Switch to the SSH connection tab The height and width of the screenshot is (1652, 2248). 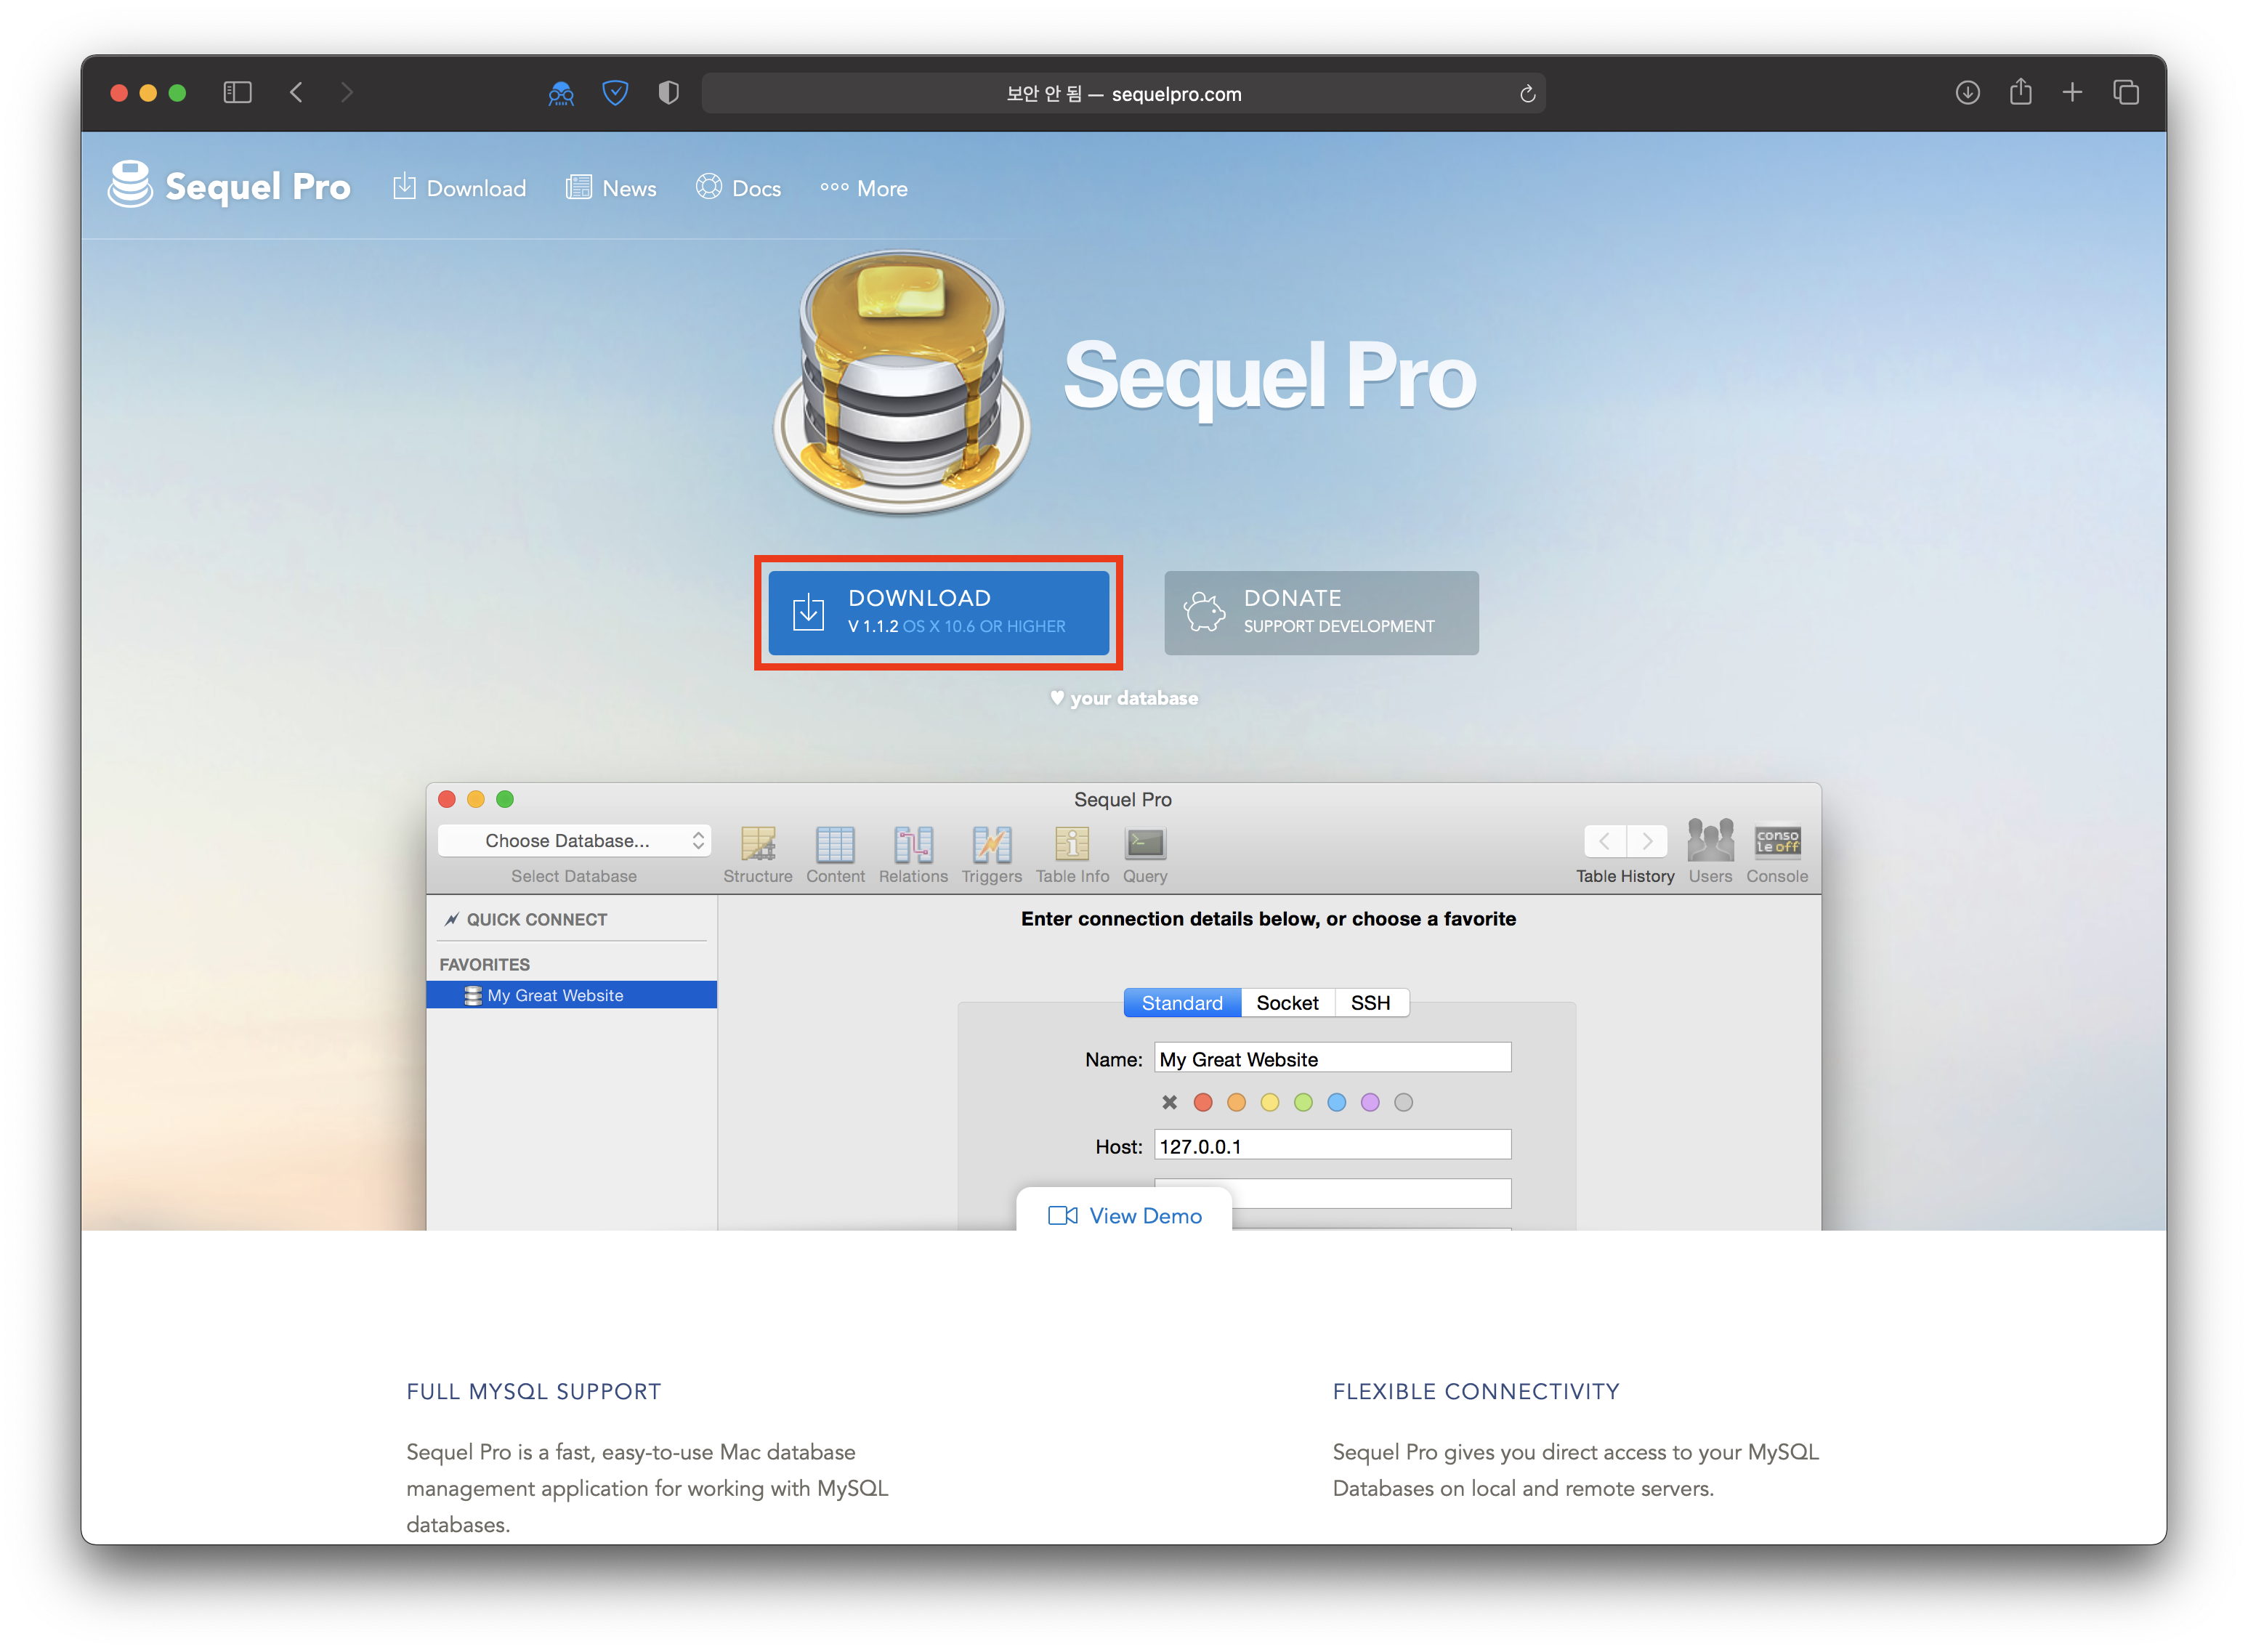1370,1003
